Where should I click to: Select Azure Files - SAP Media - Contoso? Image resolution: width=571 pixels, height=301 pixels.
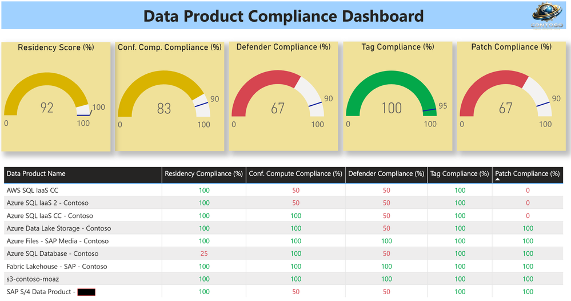pos(58,241)
